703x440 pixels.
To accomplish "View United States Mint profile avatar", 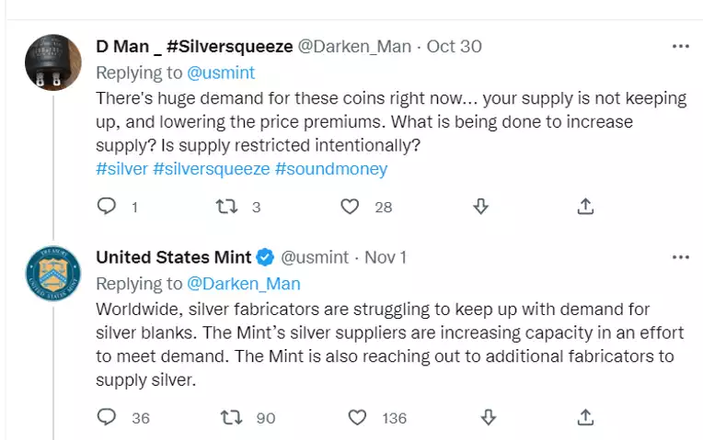I will tap(53, 273).
